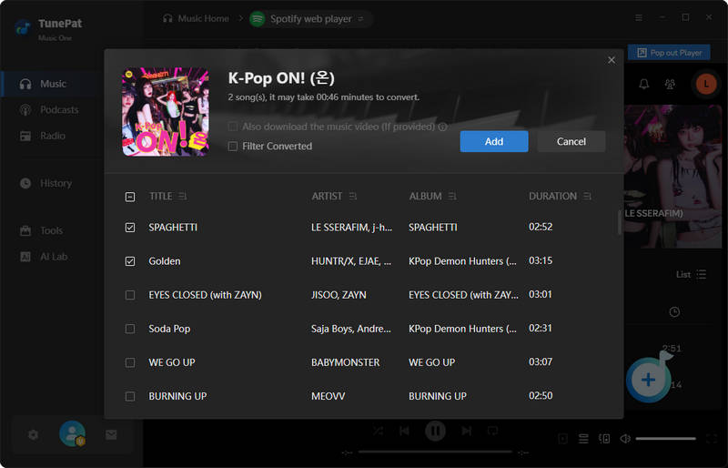Skip to previous track

404,431
